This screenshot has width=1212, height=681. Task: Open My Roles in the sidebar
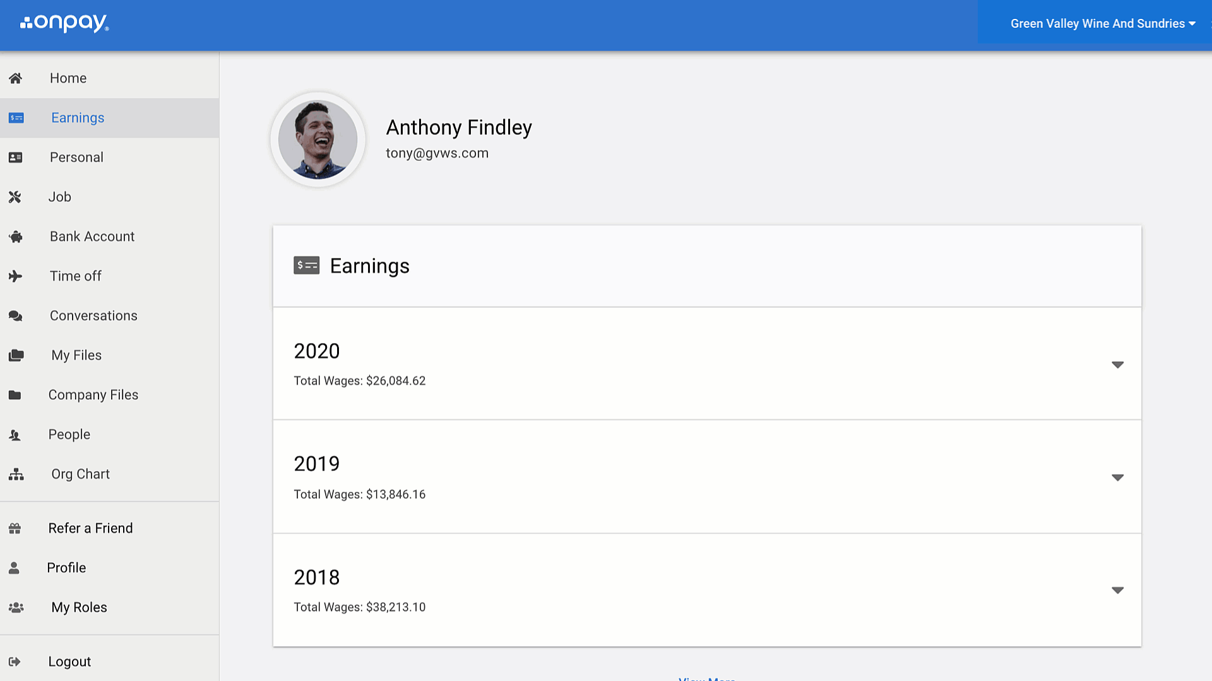pos(79,608)
